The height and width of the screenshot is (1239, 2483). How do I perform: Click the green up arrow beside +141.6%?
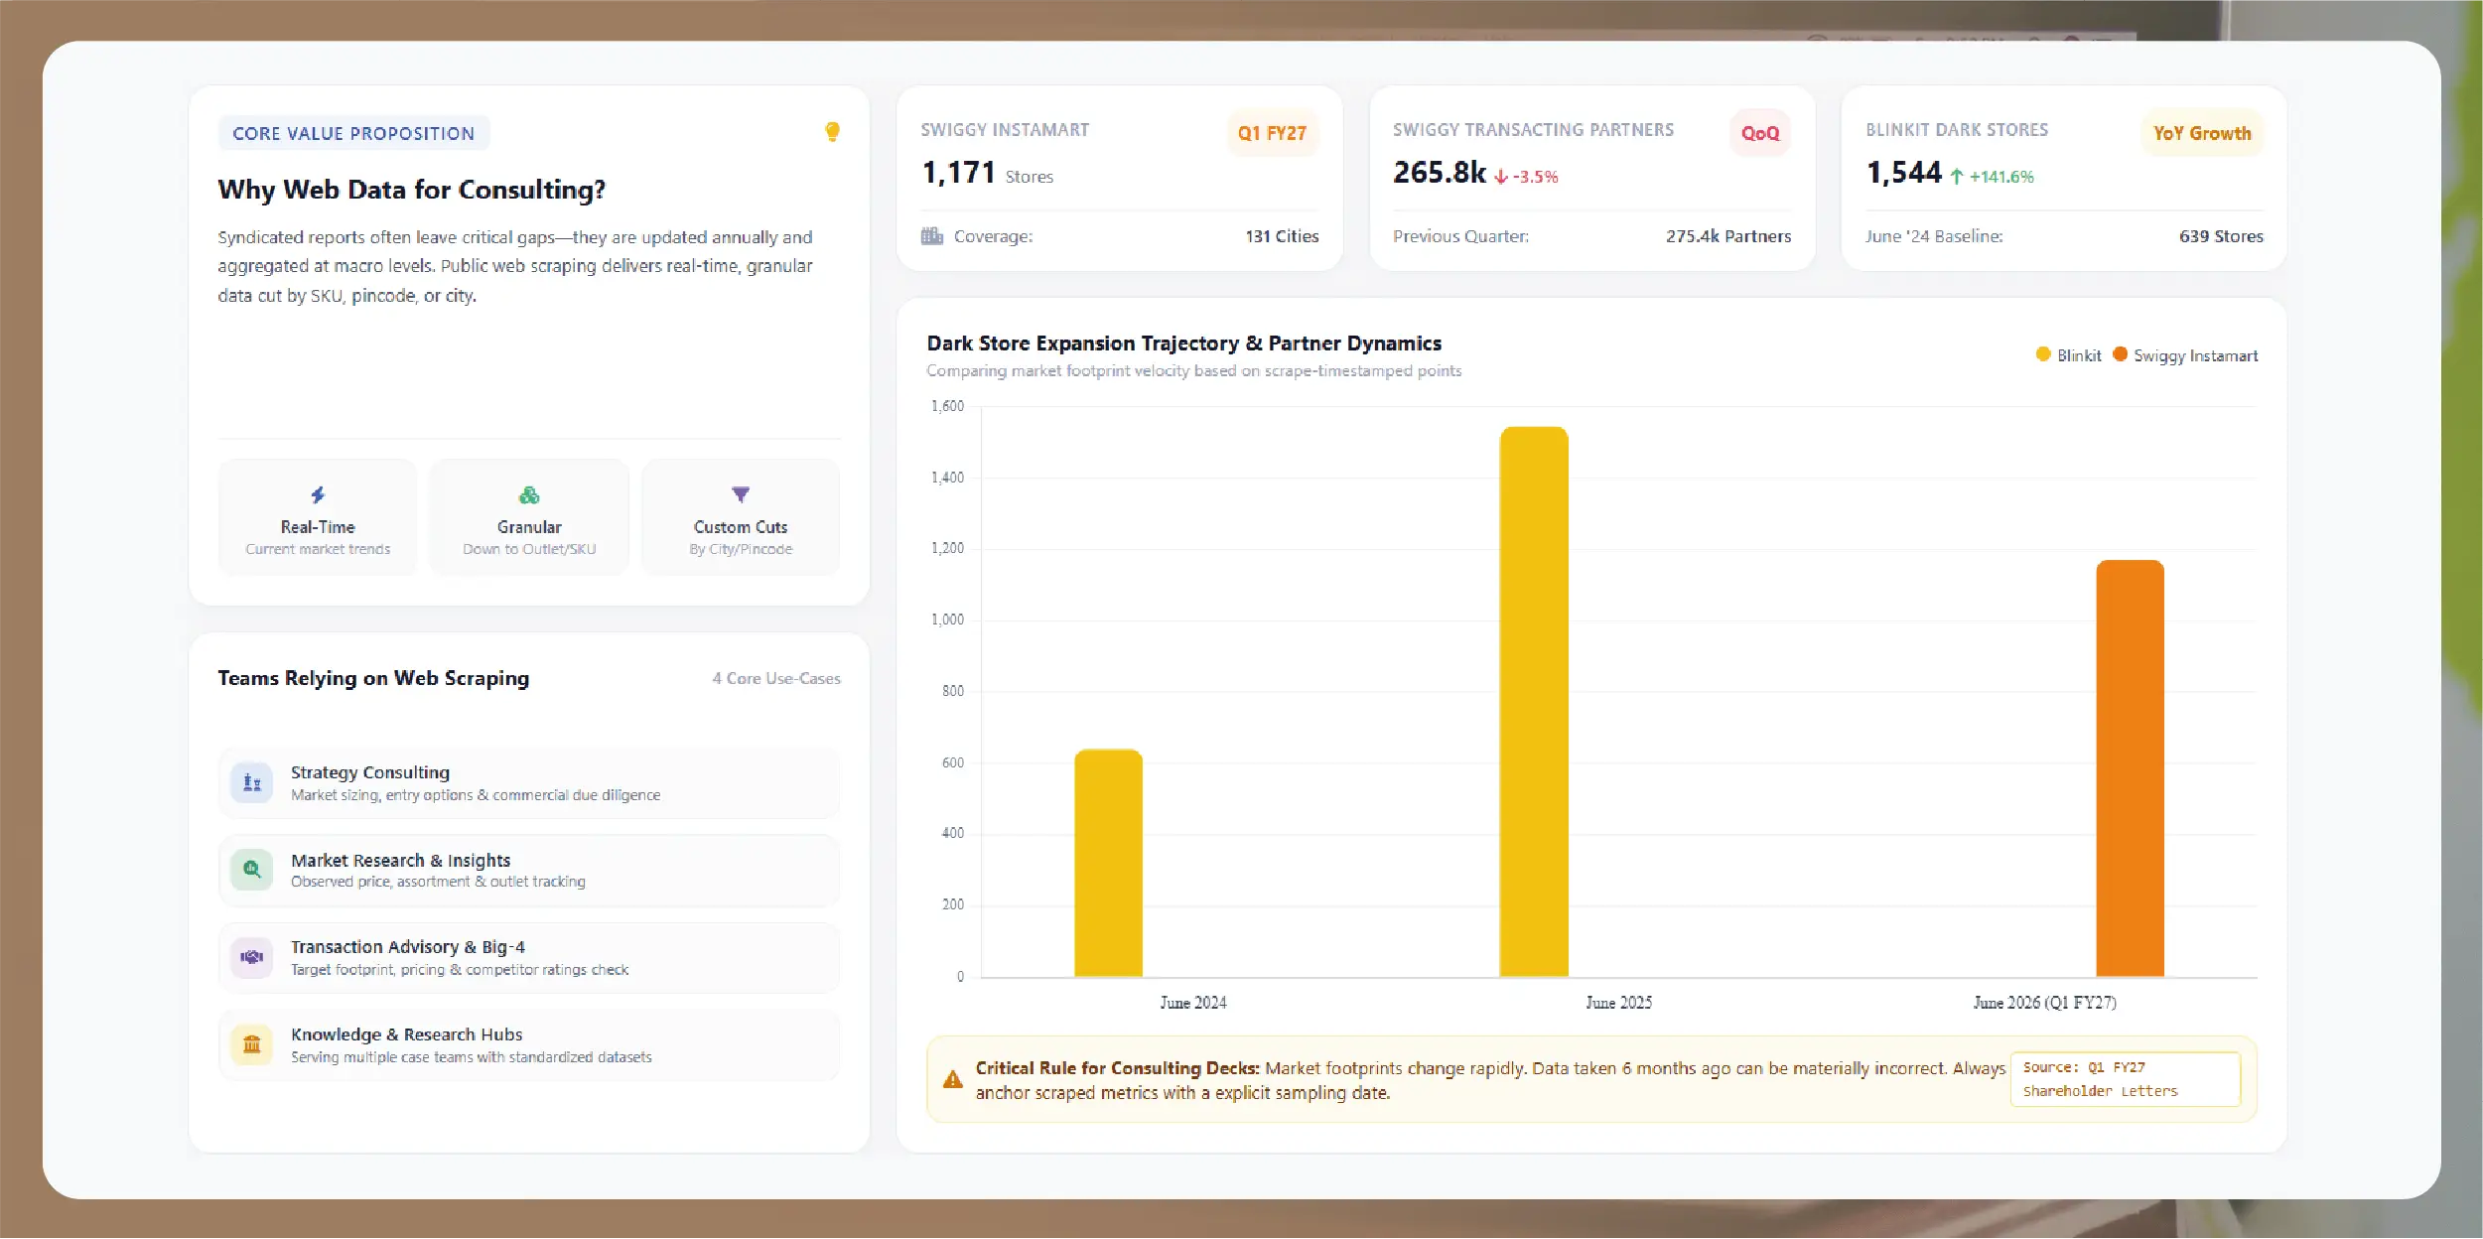[x=1956, y=177]
